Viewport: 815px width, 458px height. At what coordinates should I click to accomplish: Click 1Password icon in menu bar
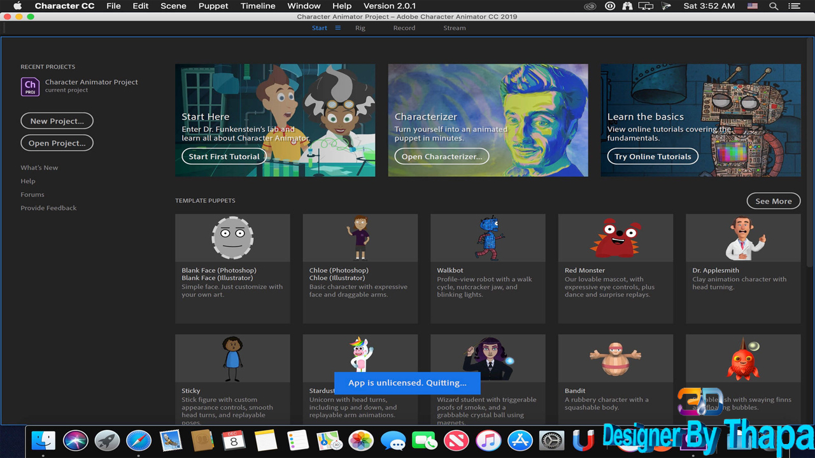coord(610,6)
